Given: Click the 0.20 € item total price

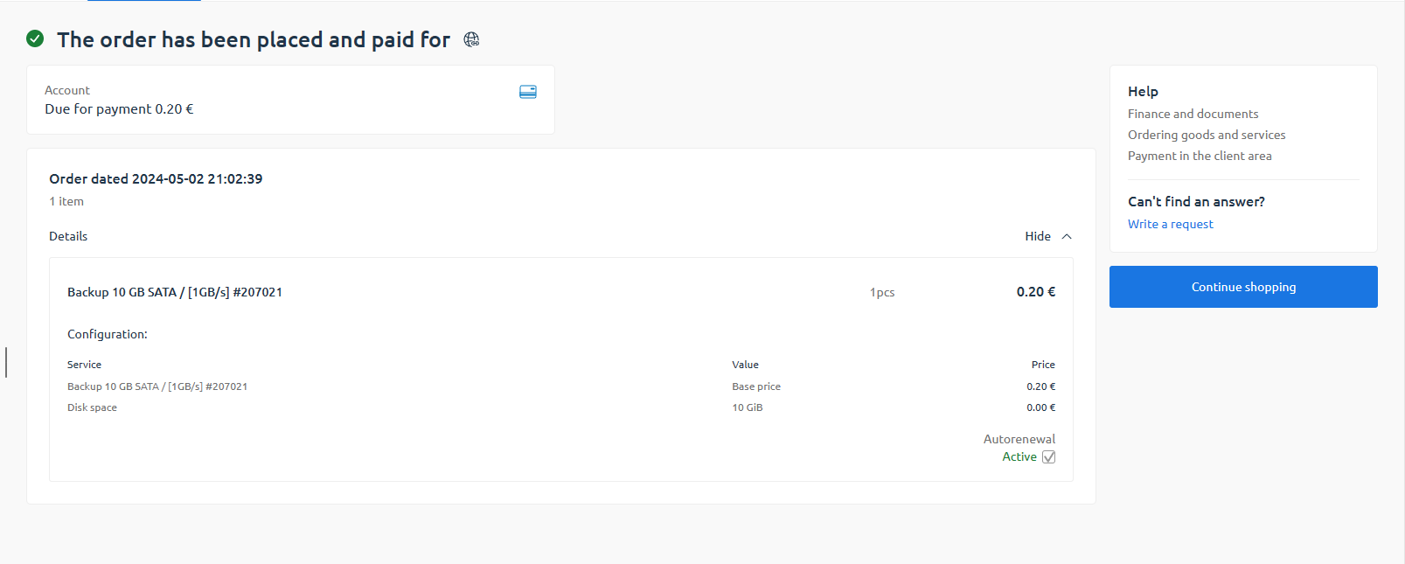Looking at the screenshot, I should (x=1035, y=293).
